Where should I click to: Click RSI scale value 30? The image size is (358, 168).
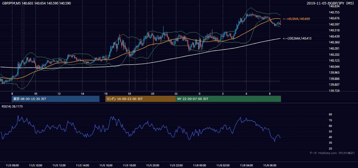330,143
